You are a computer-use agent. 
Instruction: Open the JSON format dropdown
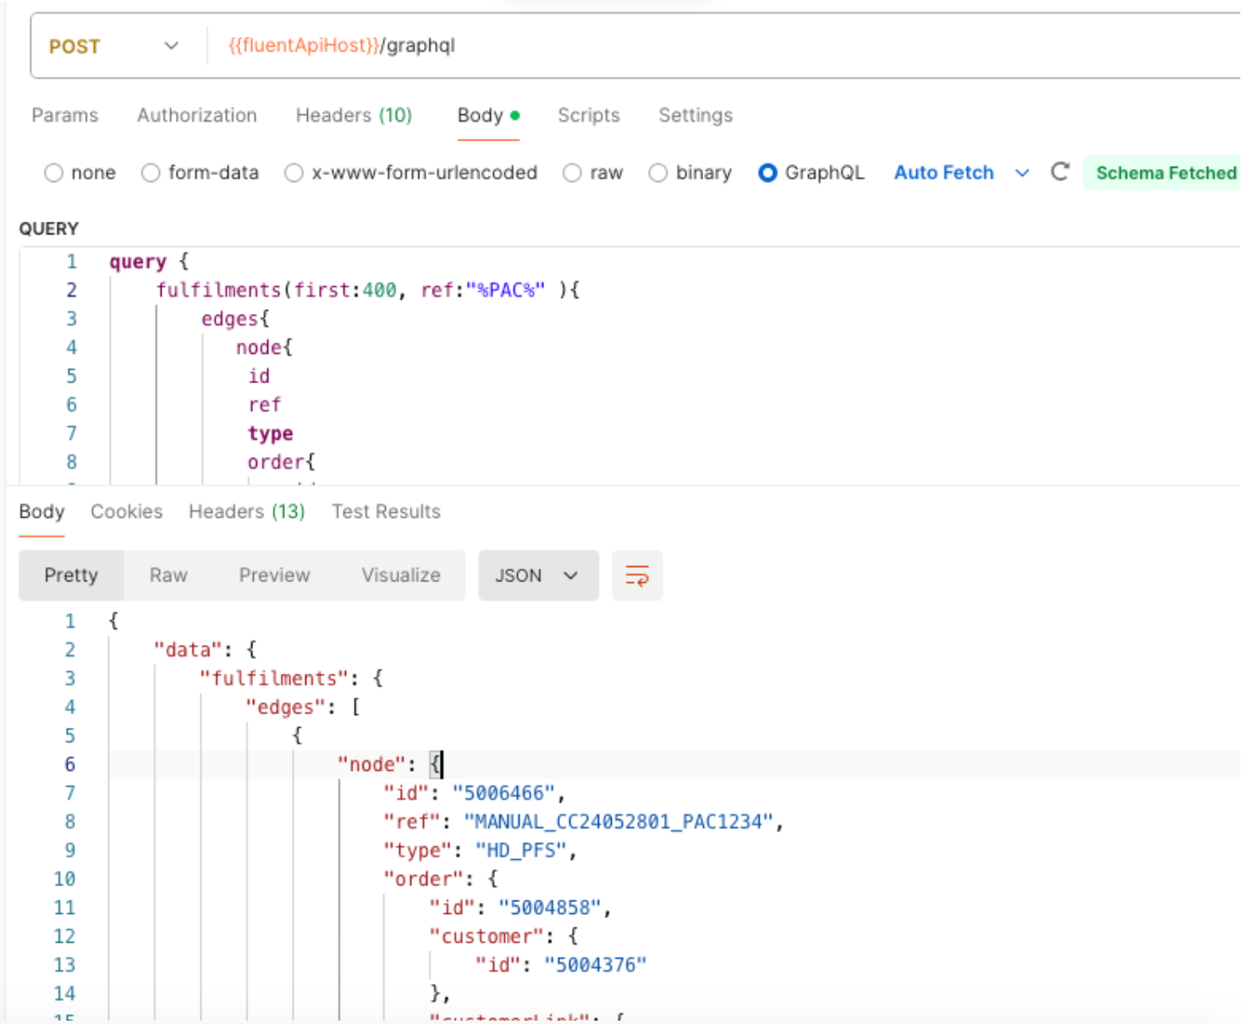tap(537, 575)
